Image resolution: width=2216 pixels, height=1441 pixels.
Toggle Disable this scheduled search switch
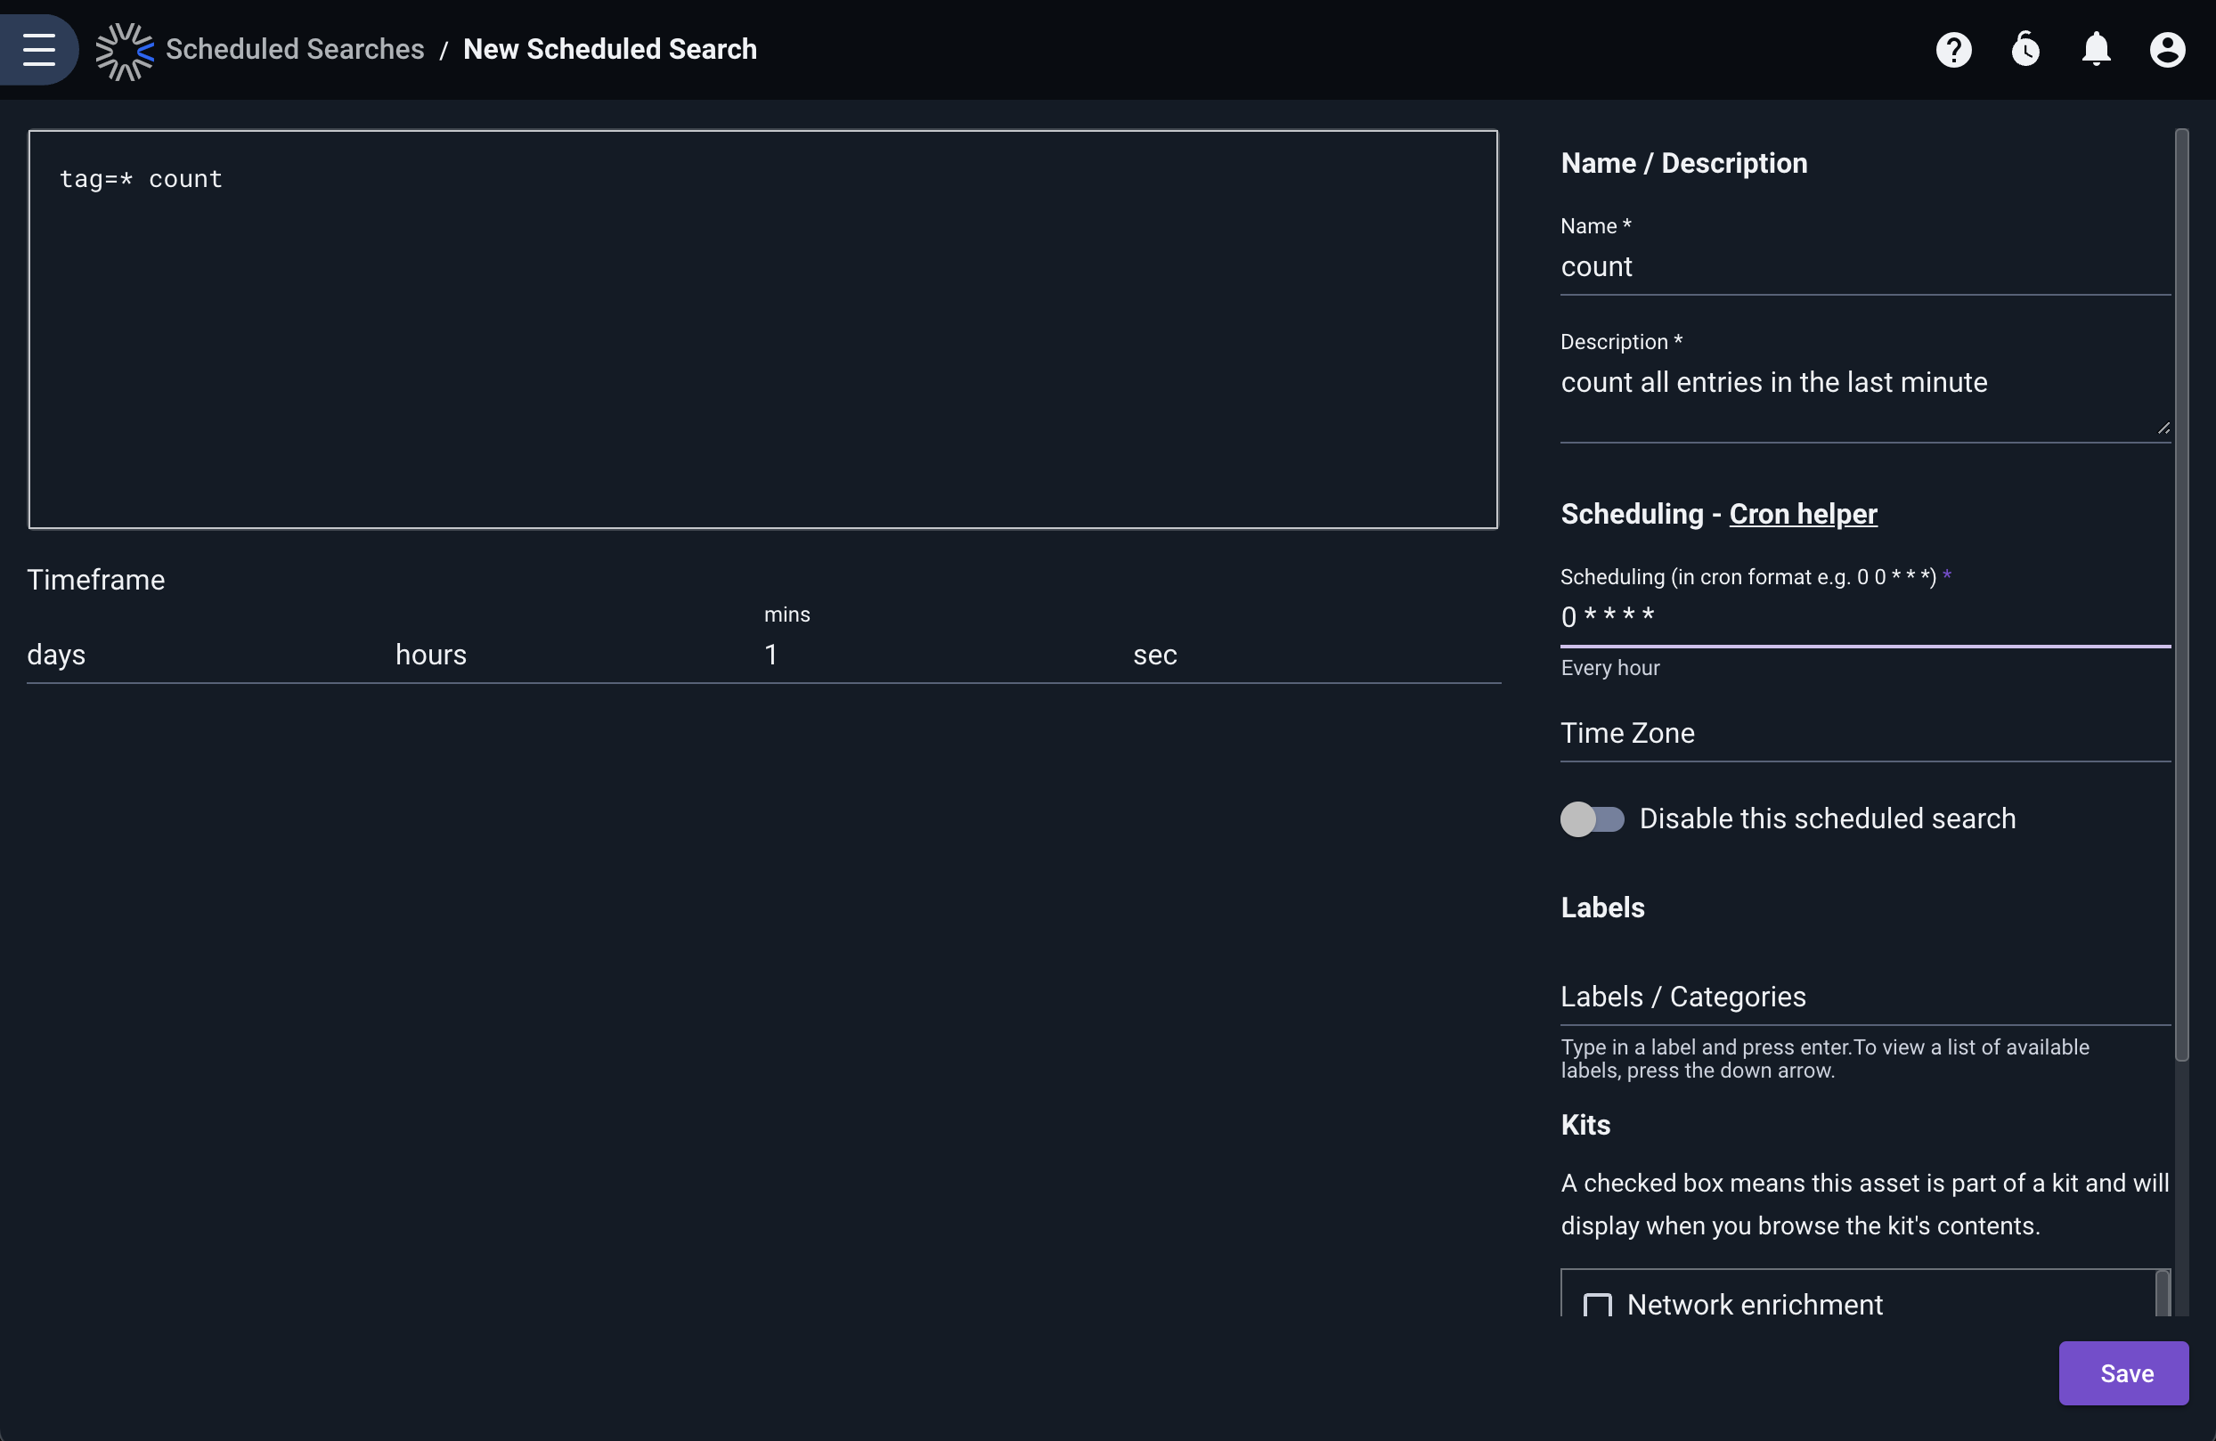[x=1593, y=819]
